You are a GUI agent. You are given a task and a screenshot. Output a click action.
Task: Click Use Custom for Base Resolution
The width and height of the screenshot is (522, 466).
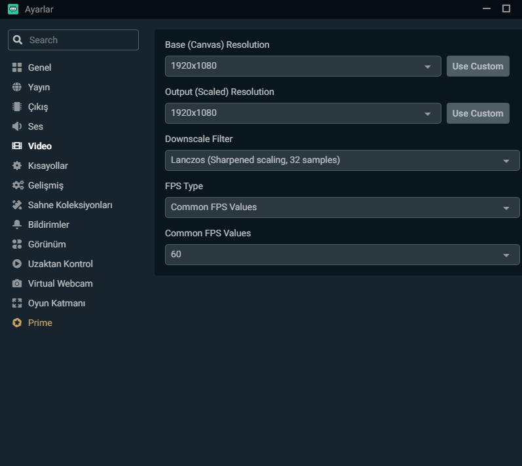(477, 66)
